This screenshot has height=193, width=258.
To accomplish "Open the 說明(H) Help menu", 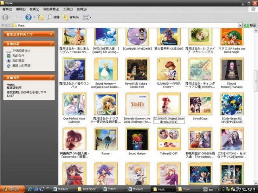I will coord(81,9).
